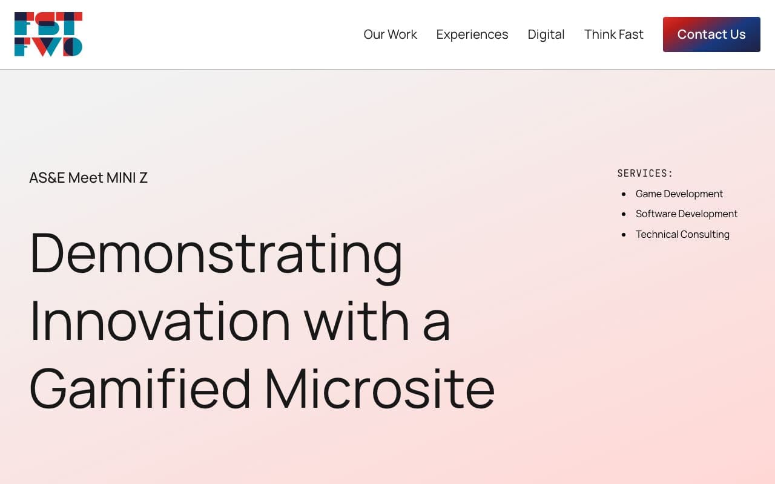
Task: Click the AS&E Meet MINI Z subtitle
Action: 88,178
